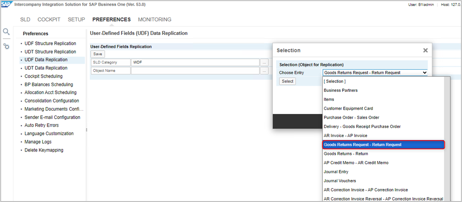Open the COCKPIT tab
The image size is (462, 202).
[48, 20]
